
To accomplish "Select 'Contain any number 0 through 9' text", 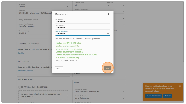I will tap(69, 52).
